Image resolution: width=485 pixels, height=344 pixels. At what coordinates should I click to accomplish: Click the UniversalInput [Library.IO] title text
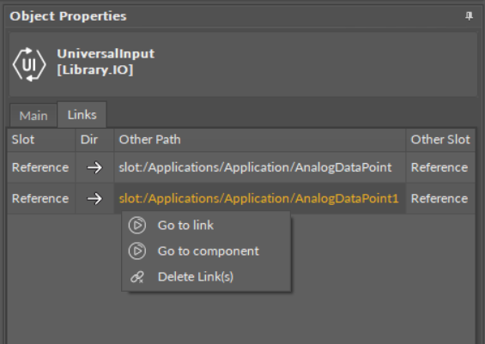(106, 62)
